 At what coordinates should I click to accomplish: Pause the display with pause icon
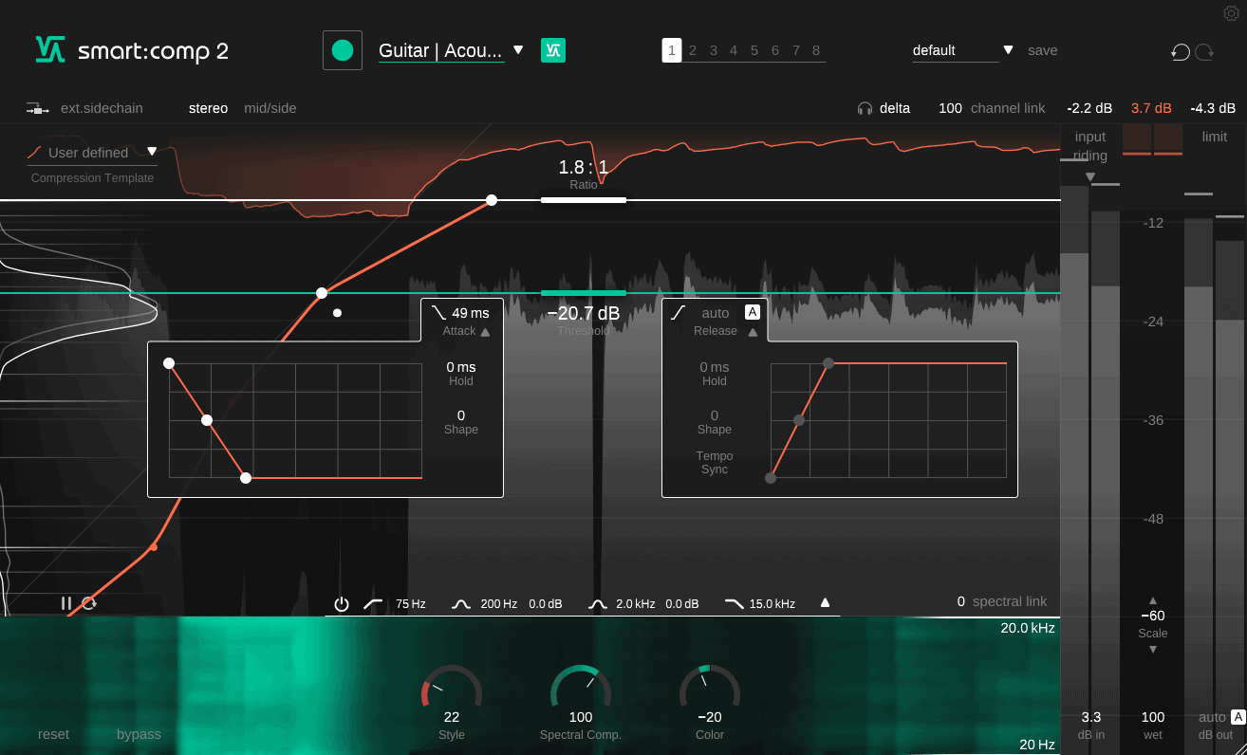pos(66,603)
